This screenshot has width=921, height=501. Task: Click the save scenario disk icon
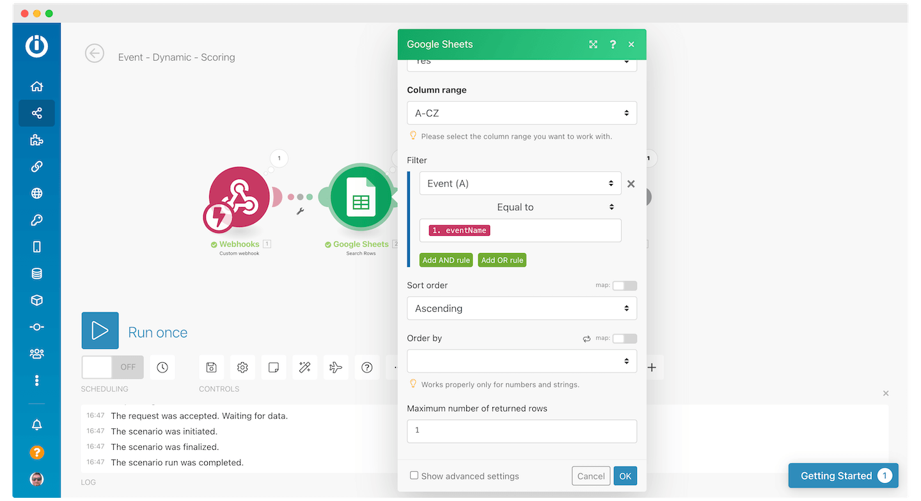[211, 367]
